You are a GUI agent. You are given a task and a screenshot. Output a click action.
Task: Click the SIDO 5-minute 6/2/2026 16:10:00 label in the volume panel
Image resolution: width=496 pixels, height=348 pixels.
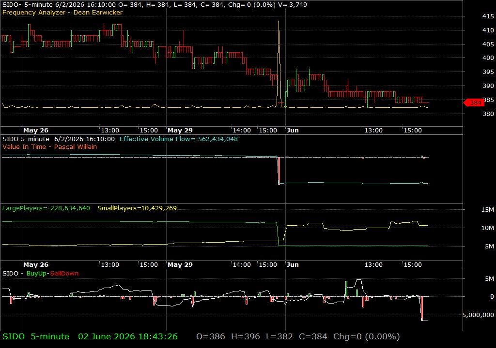click(x=59, y=139)
